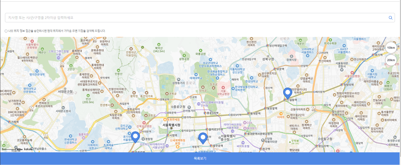Click the 라마다바이윈덤 서울동대문 hotel label
The height and width of the screenshot is (165, 401).
click(x=233, y=126)
